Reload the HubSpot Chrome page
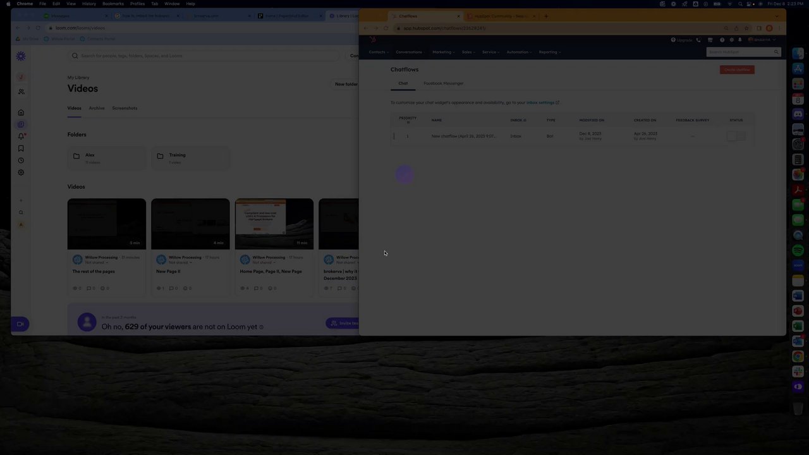Viewport: 809px width, 455px height. point(386,28)
